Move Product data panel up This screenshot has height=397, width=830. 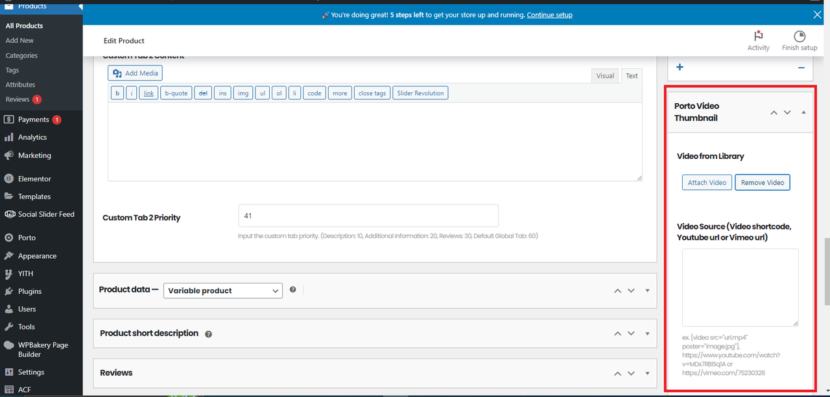tap(617, 291)
